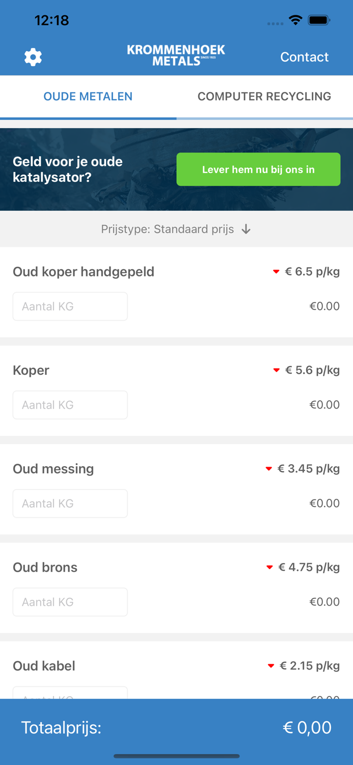The height and width of the screenshot is (765, 353).
Task: Select the OUDE METALEN tab
Action: point(88,96)
